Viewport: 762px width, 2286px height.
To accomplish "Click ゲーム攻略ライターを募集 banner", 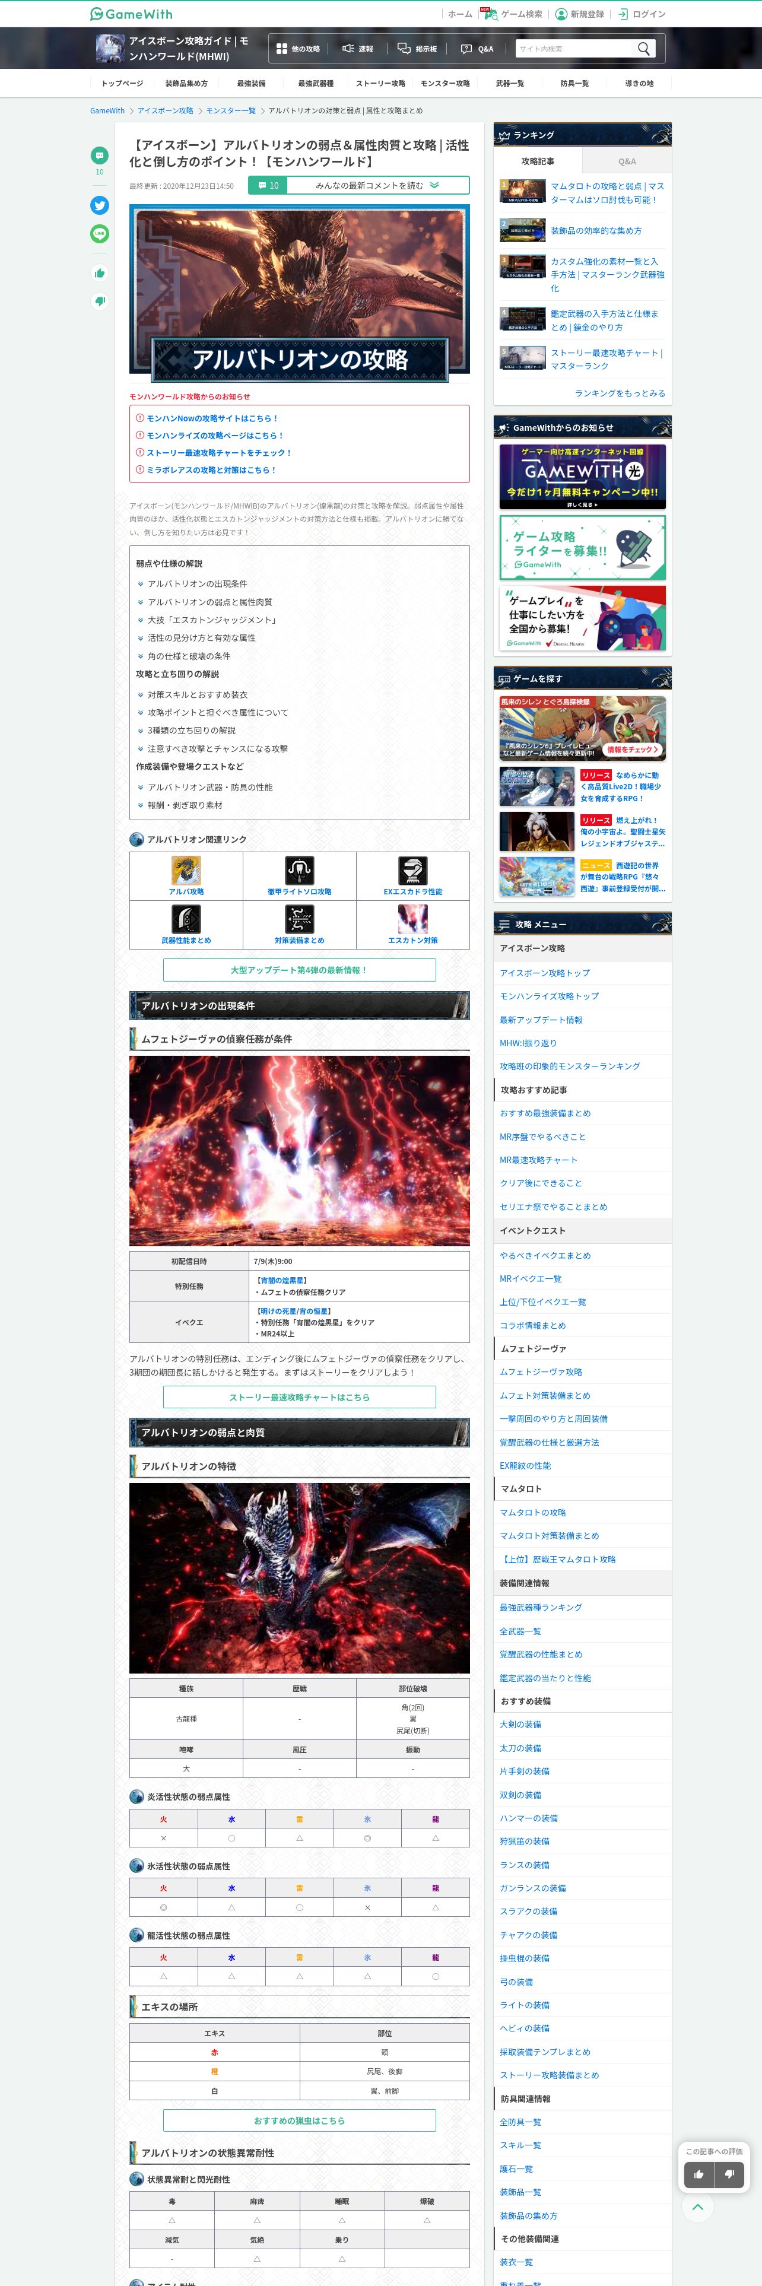I will click(x=582, y=548).
